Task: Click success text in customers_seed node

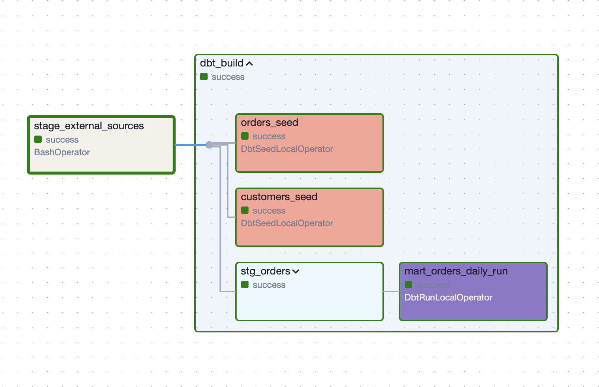Action: click(x=269, y=211)
